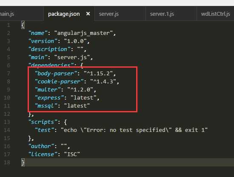Click the "ISC" license value

(x=72, y=154)
